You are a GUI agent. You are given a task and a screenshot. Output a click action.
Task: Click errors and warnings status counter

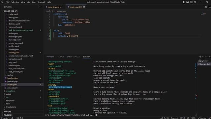(x=19, y=118)
